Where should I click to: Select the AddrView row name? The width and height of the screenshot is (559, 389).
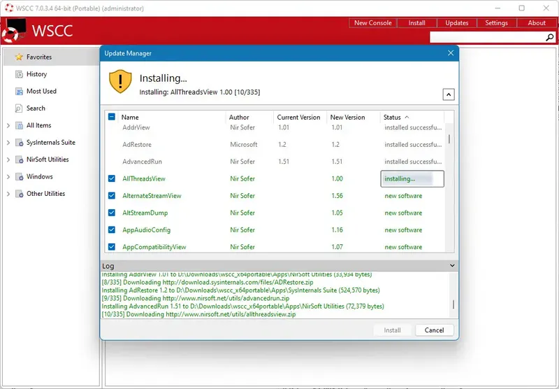pyautogui.click(x=136, y=127)
